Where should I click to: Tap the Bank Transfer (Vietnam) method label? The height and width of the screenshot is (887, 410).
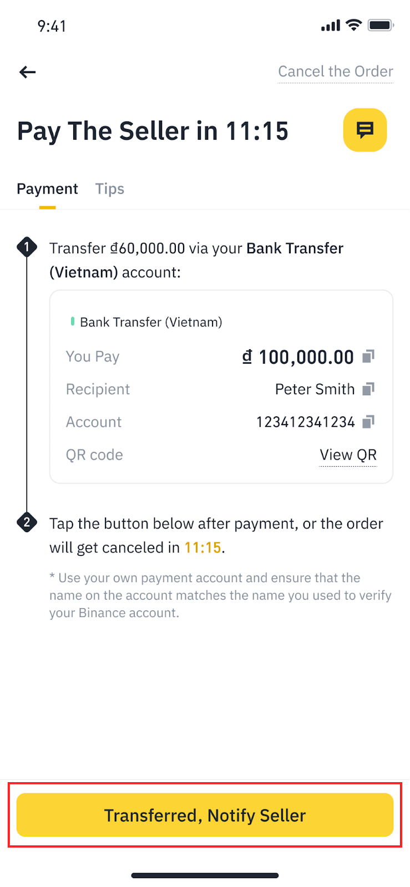[151, 322]
